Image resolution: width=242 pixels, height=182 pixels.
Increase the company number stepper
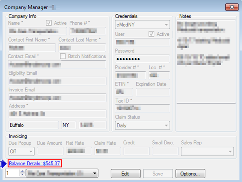click(22, 171)
